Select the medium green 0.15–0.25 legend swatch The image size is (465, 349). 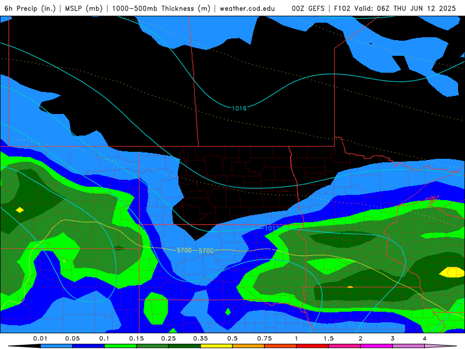tap(152, 346)
